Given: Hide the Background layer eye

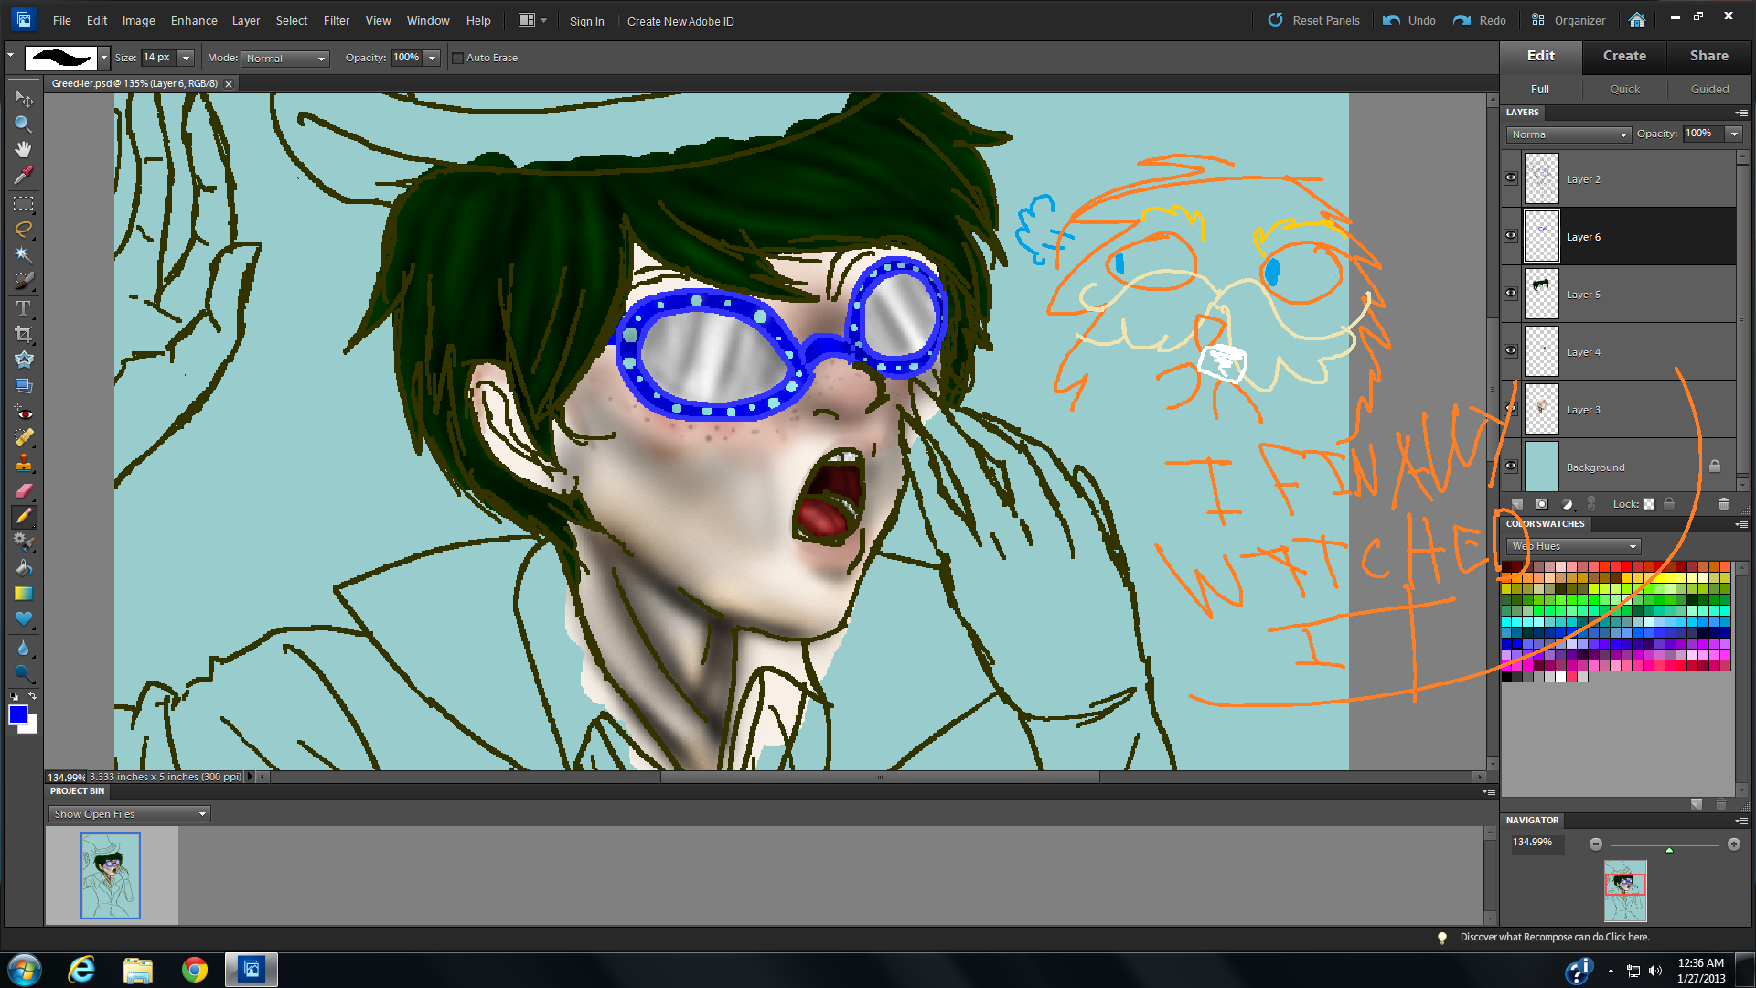Looking at the screenshot, I should tap(1511, 467).
